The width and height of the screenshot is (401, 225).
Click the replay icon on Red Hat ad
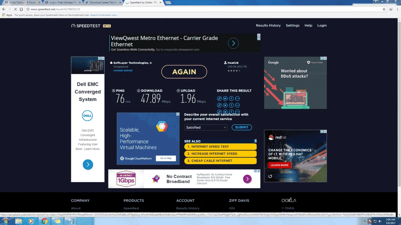click(270, 176)
